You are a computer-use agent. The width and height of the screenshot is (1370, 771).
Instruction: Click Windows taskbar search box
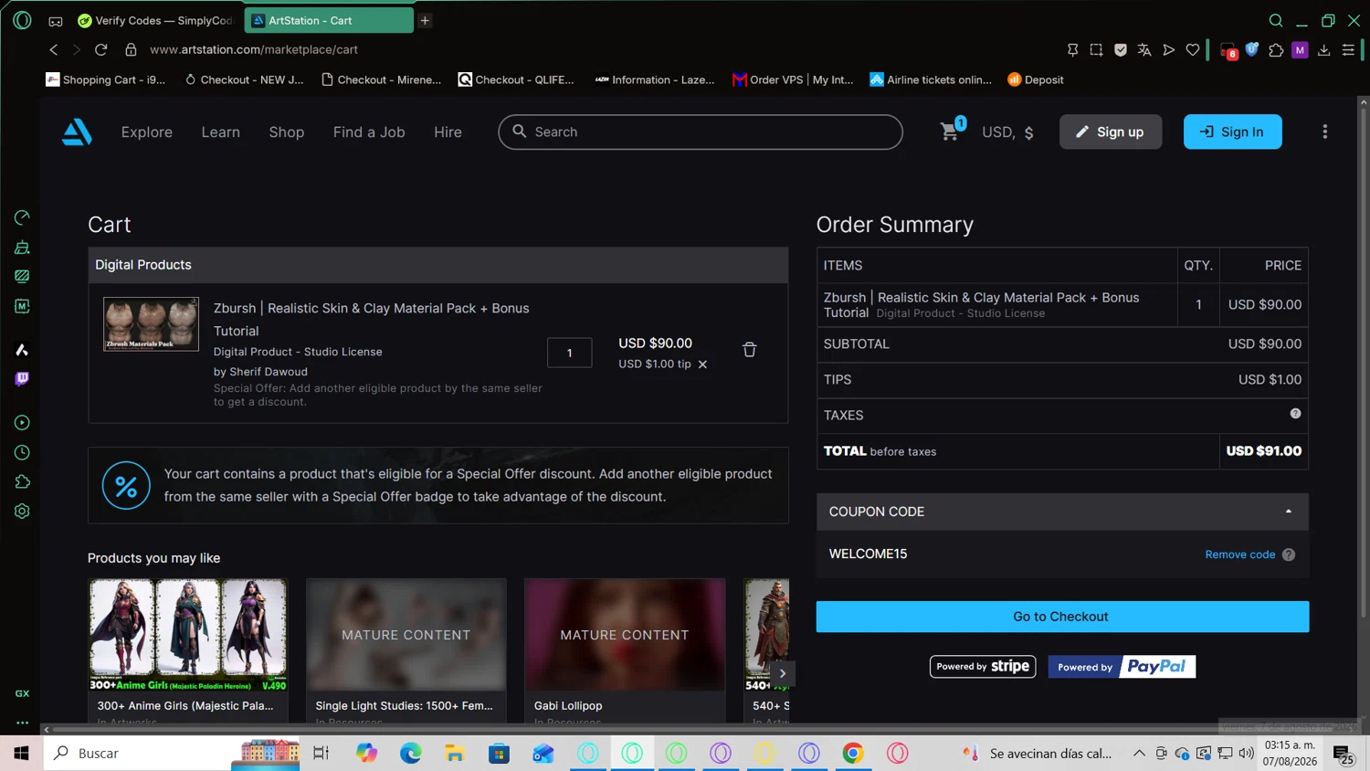coord(172,753)
